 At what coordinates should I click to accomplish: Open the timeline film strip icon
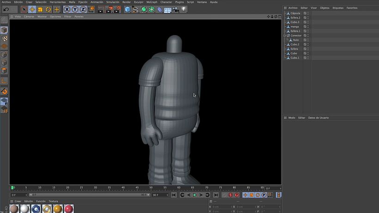pyautogui.click(x=278, y=195)
